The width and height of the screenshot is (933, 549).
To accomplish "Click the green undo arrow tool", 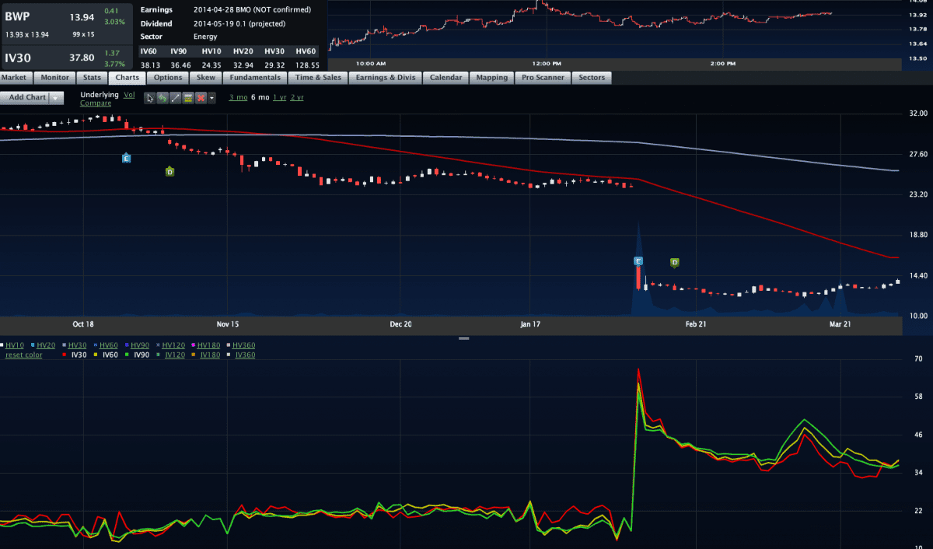I will tap(162, 98).
